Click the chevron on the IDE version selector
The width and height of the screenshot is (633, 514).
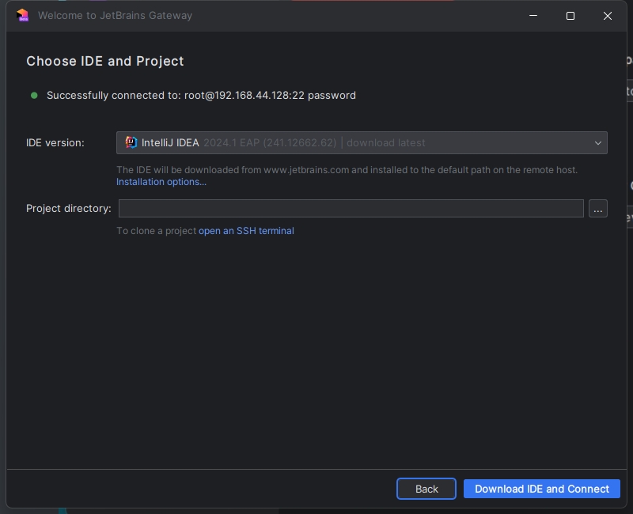point(599,142)
